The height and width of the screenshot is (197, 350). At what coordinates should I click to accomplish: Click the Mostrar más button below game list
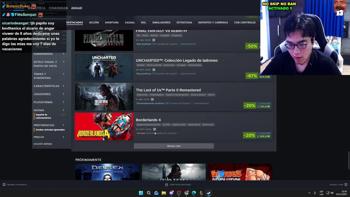click(x=174, y=146)
